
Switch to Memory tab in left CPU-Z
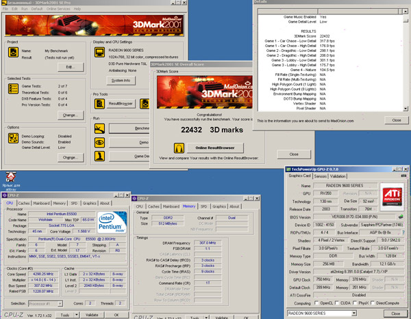(x=59, y=203)
